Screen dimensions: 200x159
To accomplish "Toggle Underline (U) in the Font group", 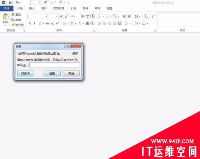I will [x=40, y=24].
